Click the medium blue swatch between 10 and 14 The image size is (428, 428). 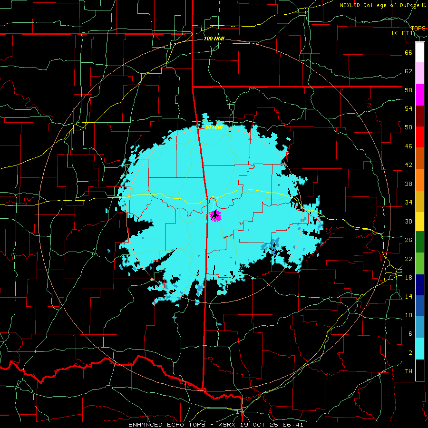coord(420,305)
